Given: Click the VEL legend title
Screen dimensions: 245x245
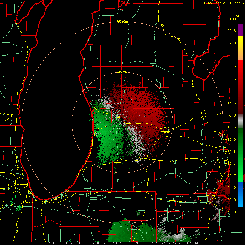Looking at the screenshot, I should [239, 16].
